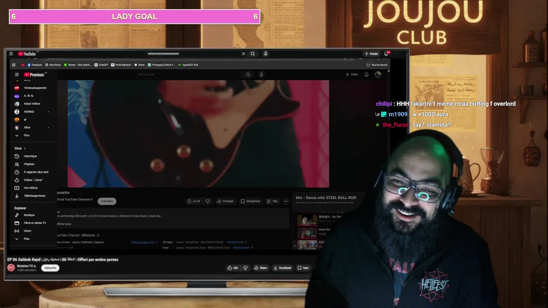Viewport: 548px width, 308px height.
Task: Open the Photopea bookmark
Action: (161, 65)
